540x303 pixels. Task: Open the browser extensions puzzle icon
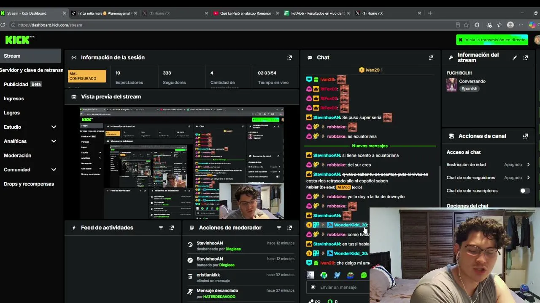point(477,25)
